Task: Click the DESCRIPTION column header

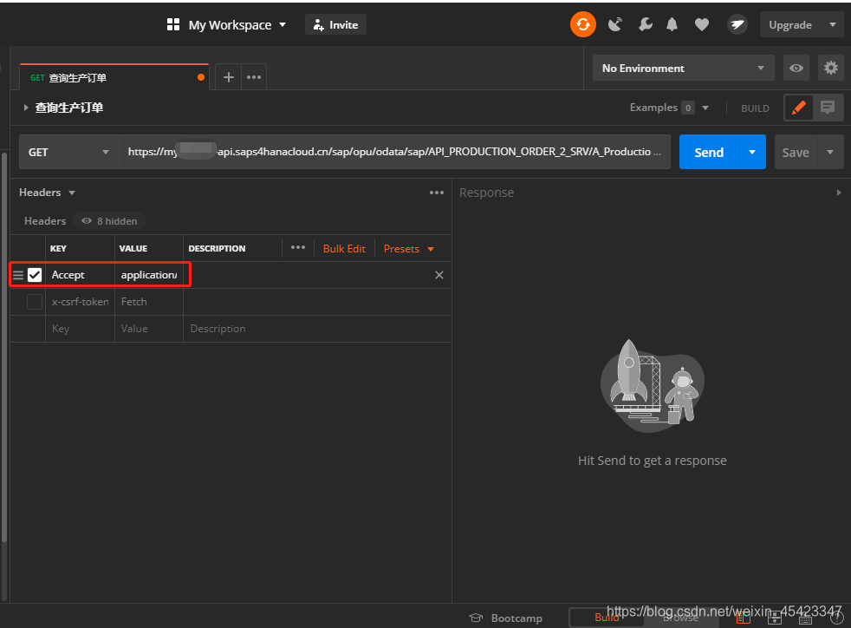Action: [217, 248]
